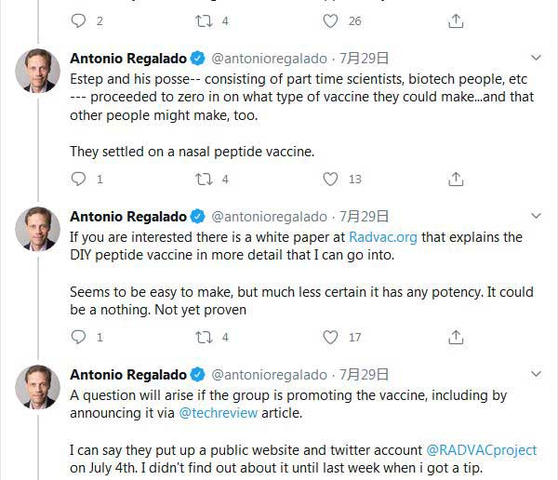Reply to the Radvac.org white paper tweet
Screen dimensions: 558x480
(x=79, y=337)
